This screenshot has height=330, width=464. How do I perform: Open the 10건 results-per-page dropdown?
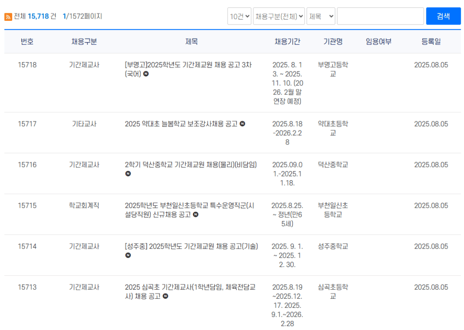click(239, 16)
